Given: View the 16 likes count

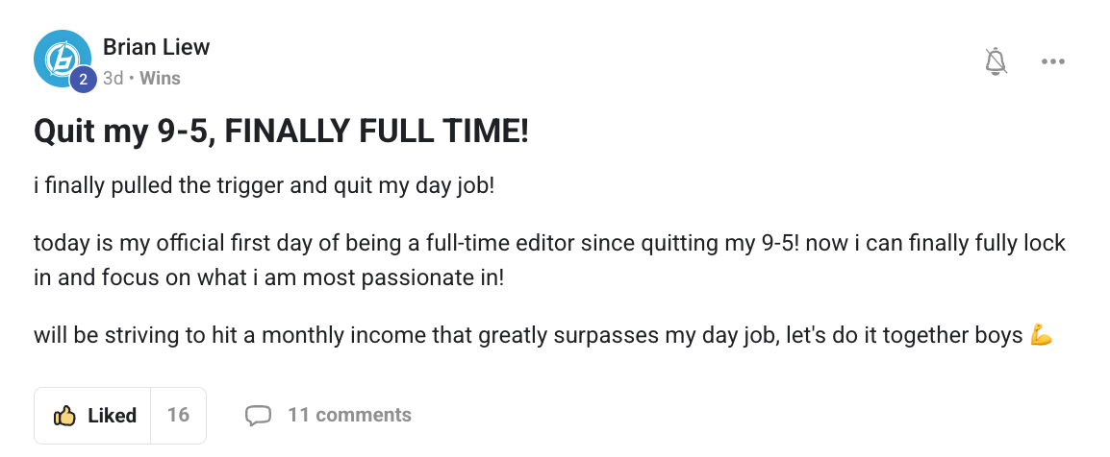Looking at the screenshot, I should click(x=178, y=416).
